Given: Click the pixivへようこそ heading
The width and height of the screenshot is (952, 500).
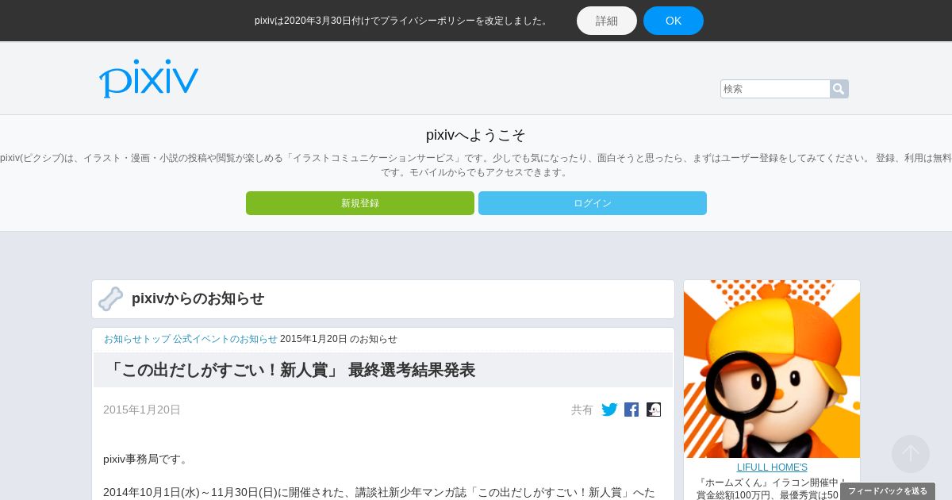Looking at the screenshot, I should (x=476, y=135).
